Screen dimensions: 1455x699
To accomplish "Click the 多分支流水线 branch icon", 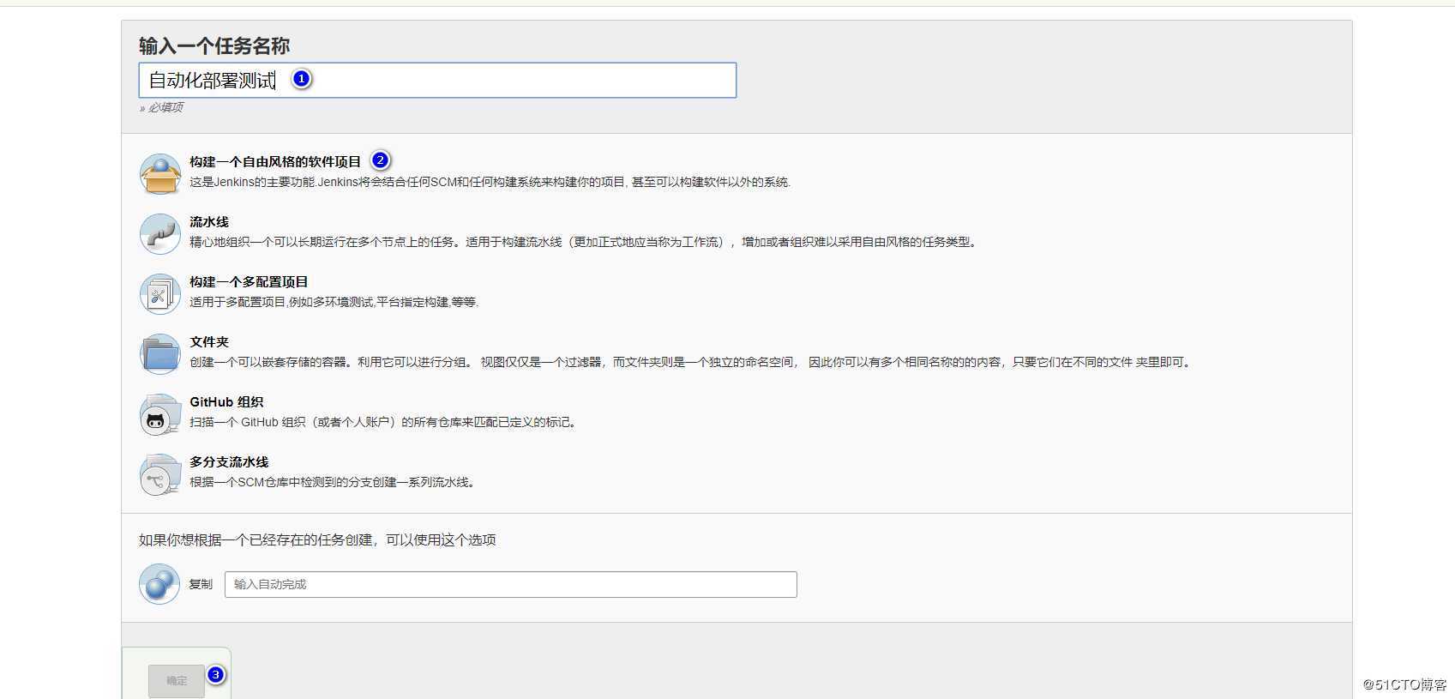I will pyautogui.click(x=160, y=474).
